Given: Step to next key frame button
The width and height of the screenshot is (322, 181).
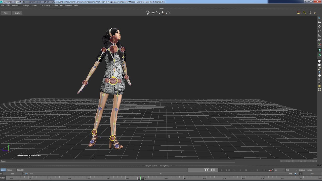Looking at the screenshot, I should tap(258, 170).
